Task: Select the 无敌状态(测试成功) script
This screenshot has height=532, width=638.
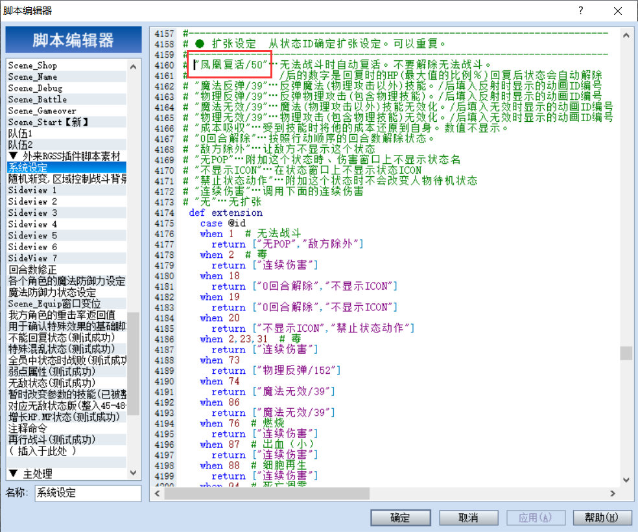Action: pyautogui.click(x=67, y=383)
